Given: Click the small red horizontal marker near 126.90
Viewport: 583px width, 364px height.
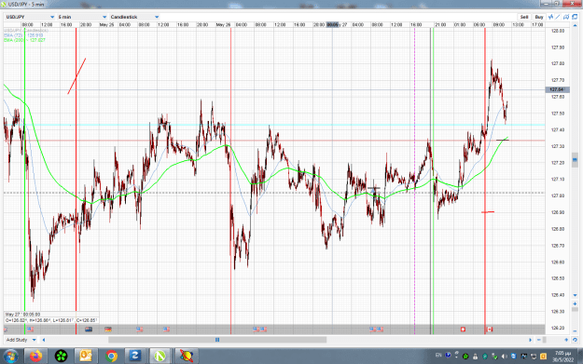Looking at the screenshot, I should pos(488,212).
